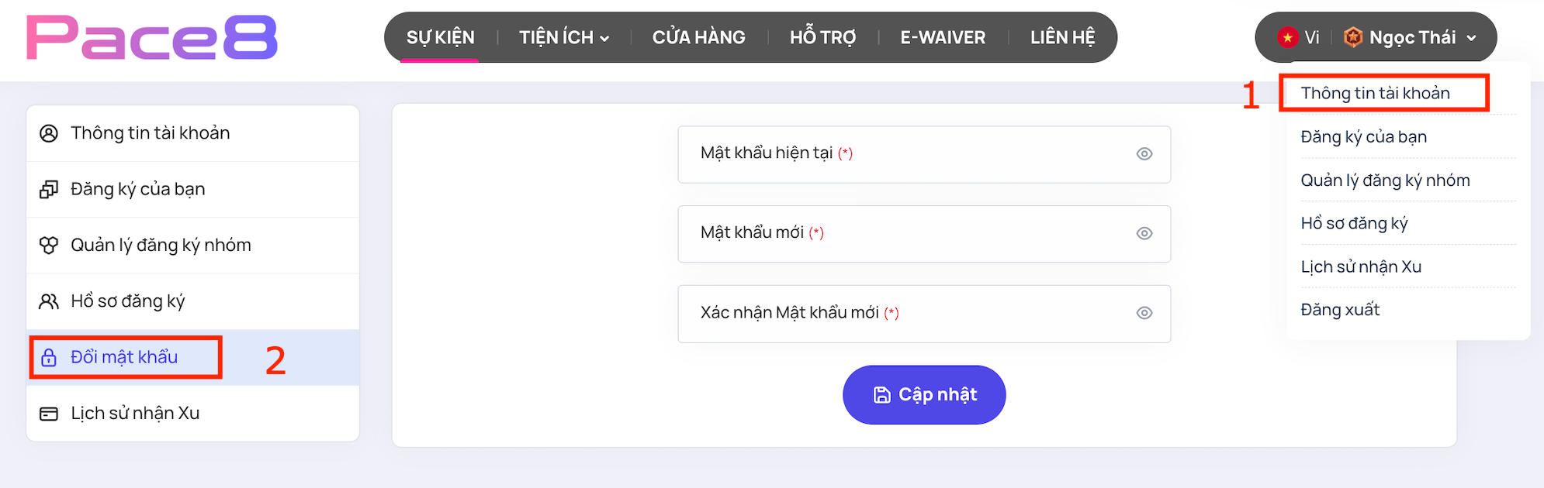The image size is (1544, 488).
Task: Show the current password with the eye icon
Action: click(1144, 154)
